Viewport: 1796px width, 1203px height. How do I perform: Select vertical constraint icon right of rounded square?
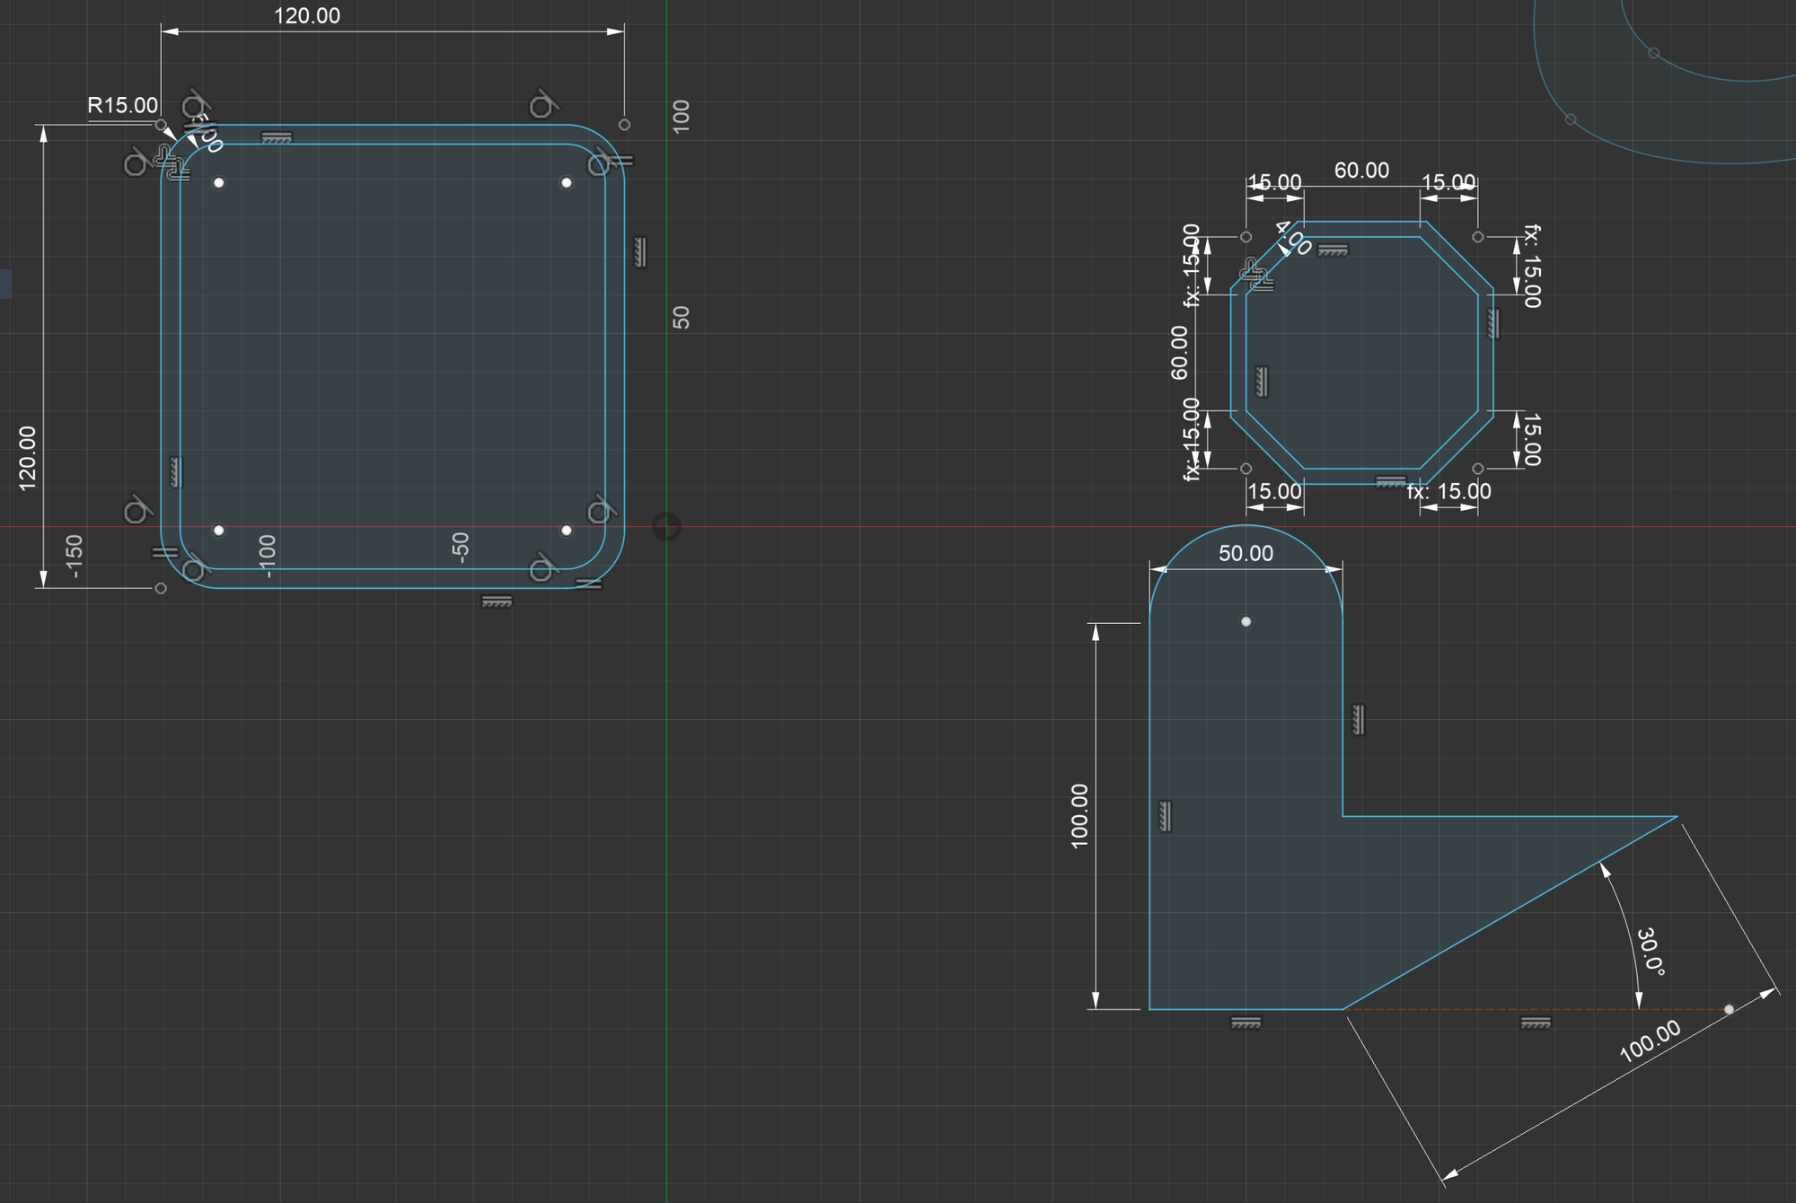click(640, 251)
